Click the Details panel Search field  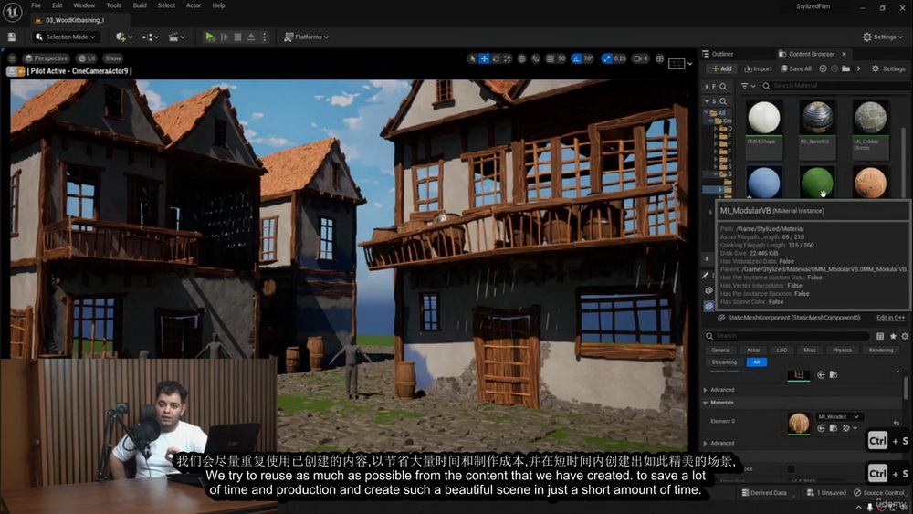coord(787,336)
